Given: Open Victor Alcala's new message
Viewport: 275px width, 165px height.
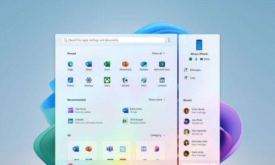Looking at the screenshot, I should (195, 111).
